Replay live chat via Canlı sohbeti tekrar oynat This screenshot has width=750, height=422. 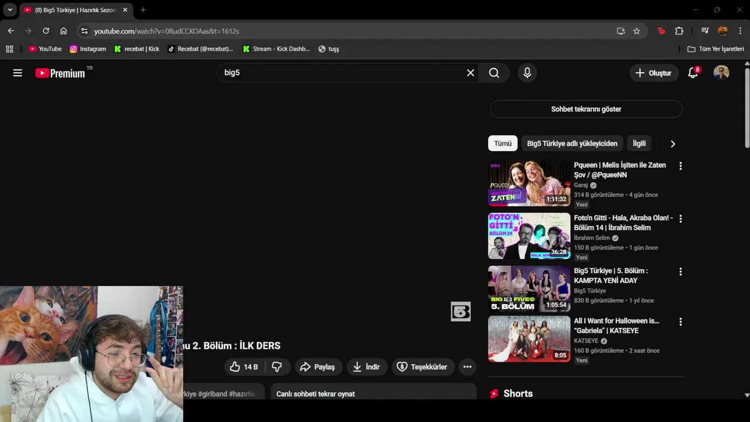click(316, 394)
